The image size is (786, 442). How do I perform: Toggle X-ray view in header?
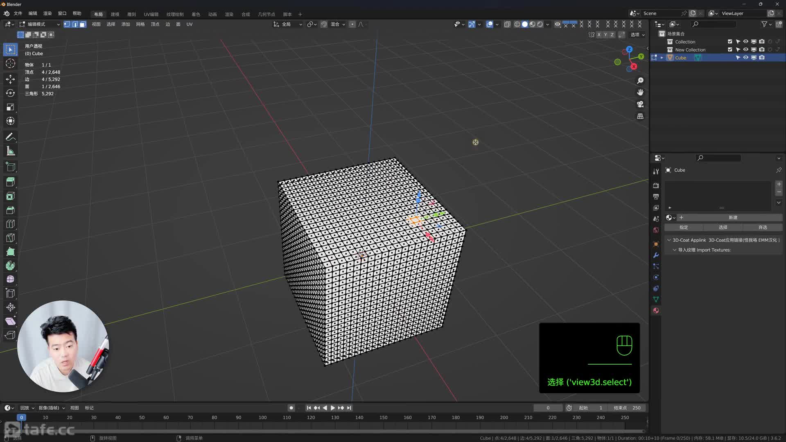click(507, 24)
